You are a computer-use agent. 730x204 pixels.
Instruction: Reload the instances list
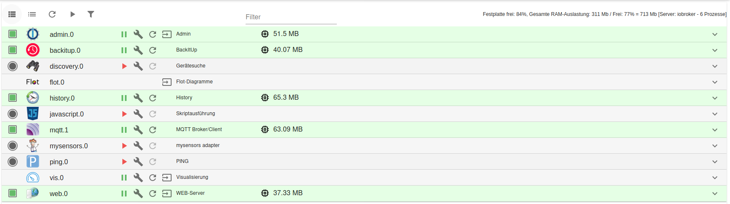[x=52, y=14]
